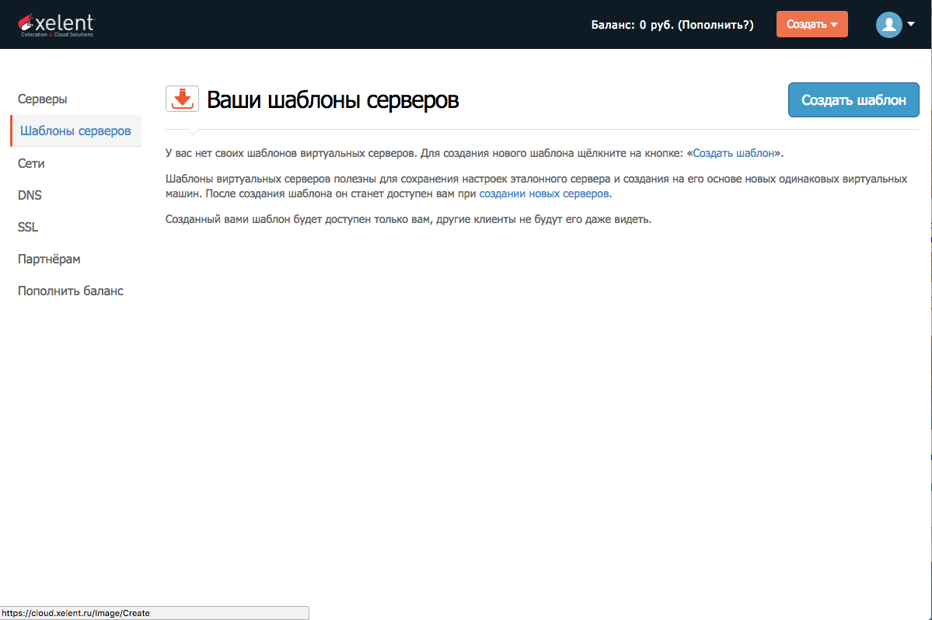Open the Сети sidebar section
The width and height of the screenshot is (932, 620).
click(31, 163)
